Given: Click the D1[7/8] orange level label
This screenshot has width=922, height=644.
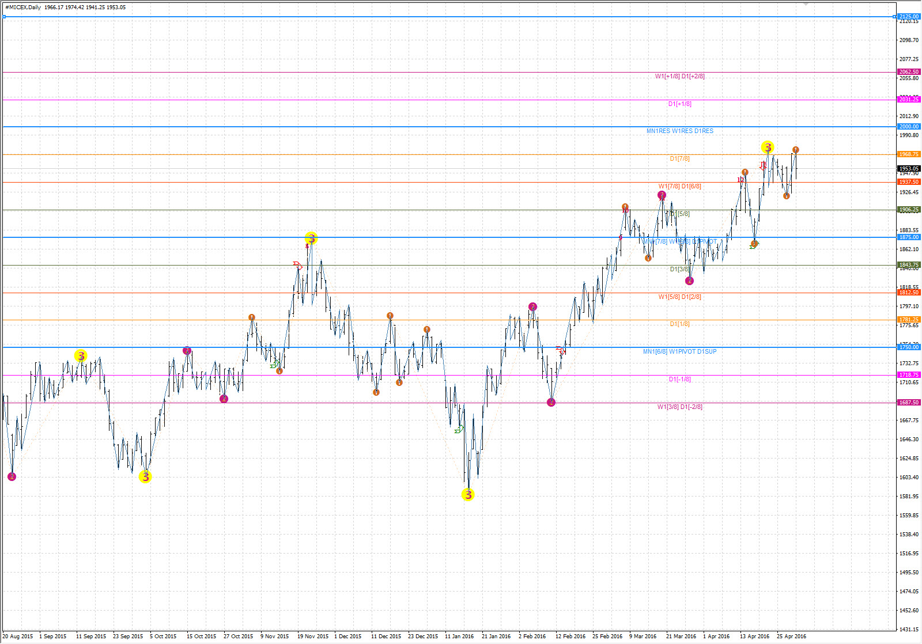Looking at the screenshot, I should coord(679,159).
